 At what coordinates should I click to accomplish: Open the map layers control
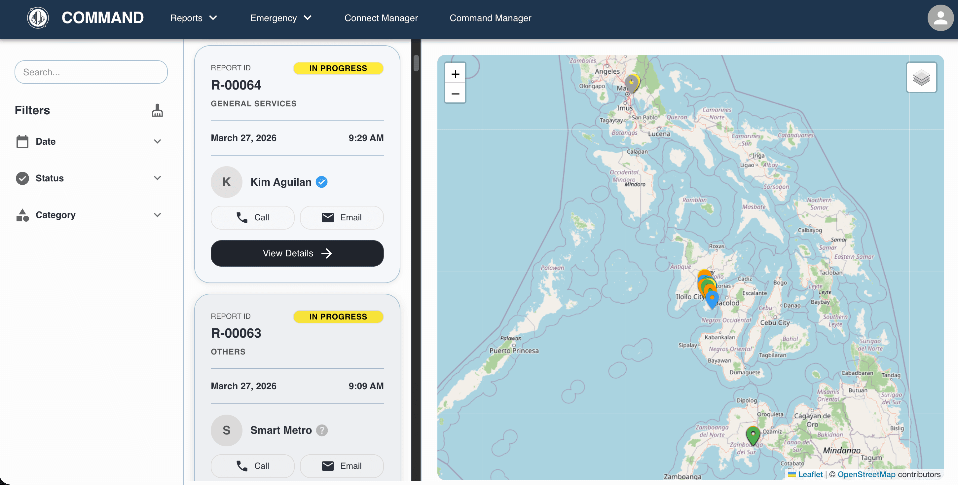921,77
